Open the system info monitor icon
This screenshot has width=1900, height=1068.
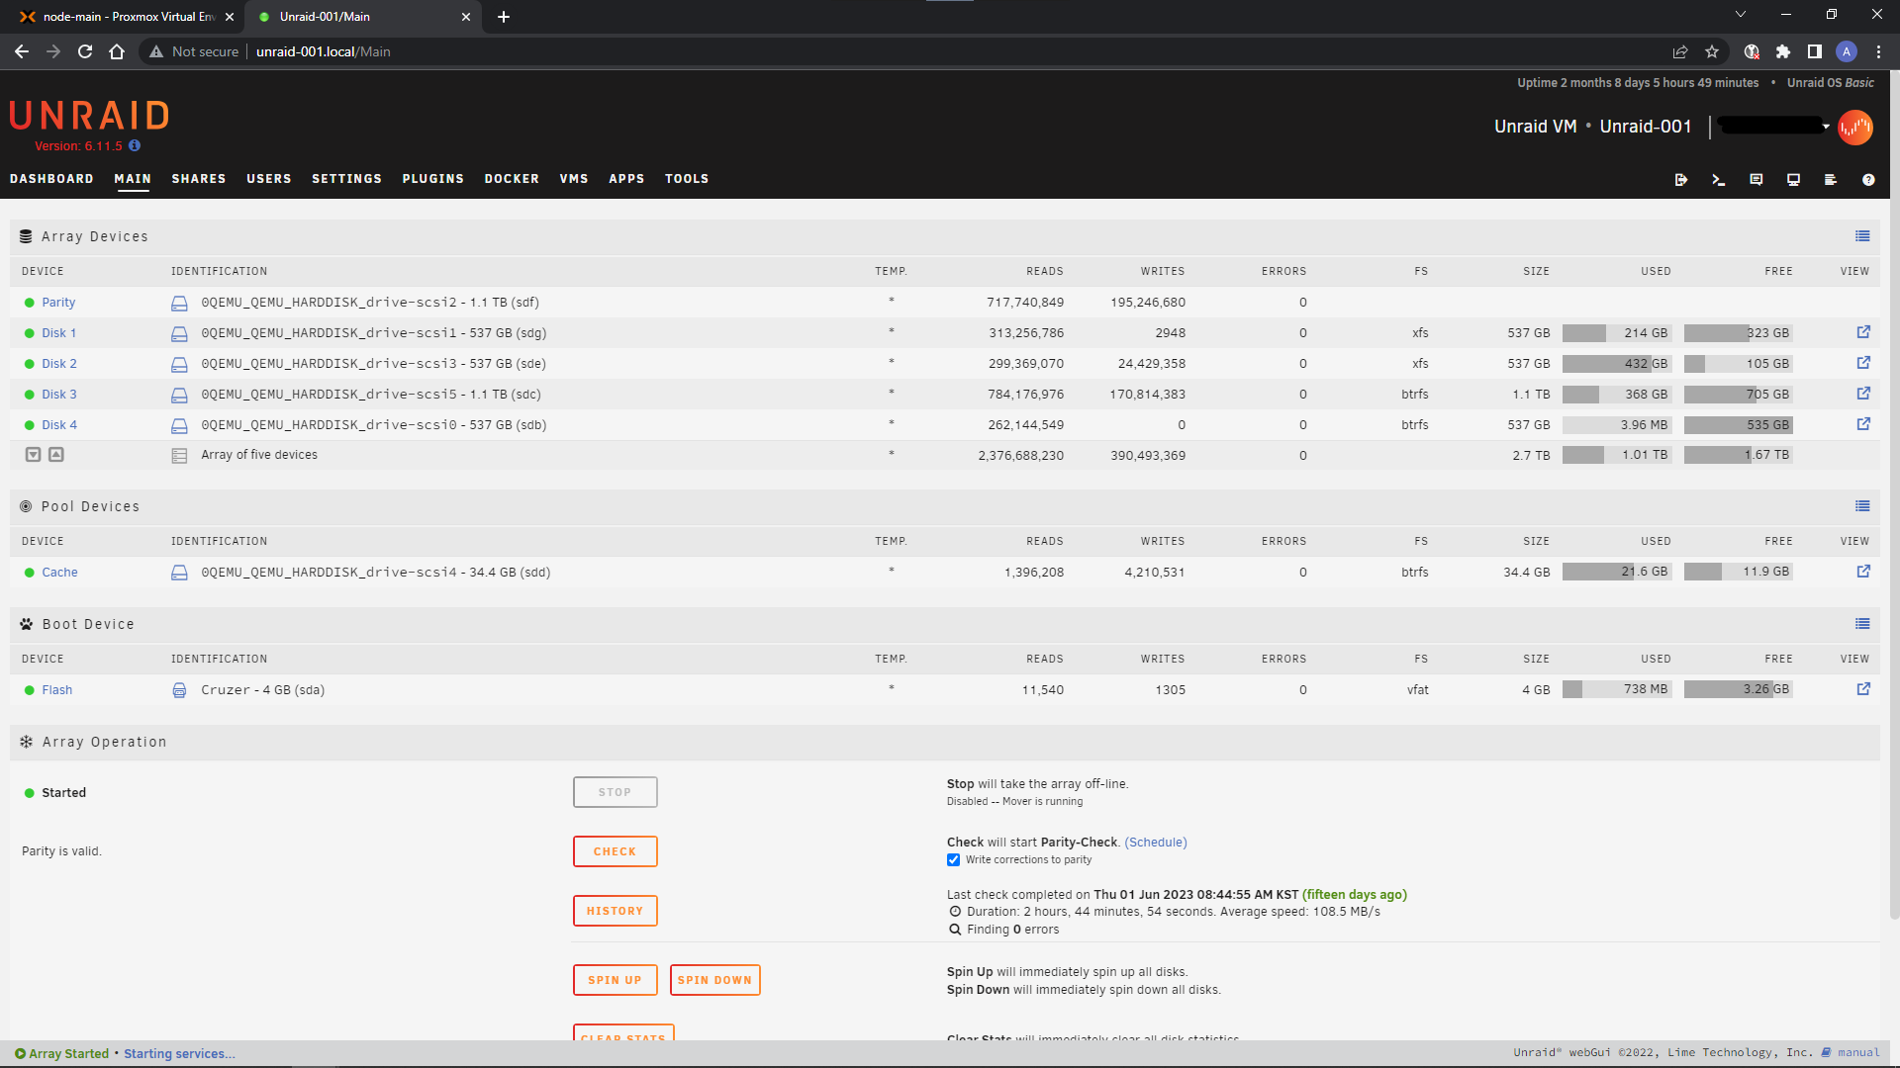coord(1793,180)
